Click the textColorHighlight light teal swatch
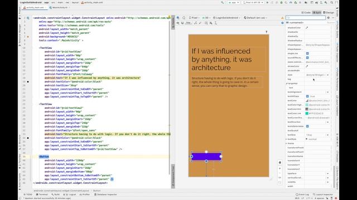Viewport: 357px width, 200px height. tap(307, 105)
